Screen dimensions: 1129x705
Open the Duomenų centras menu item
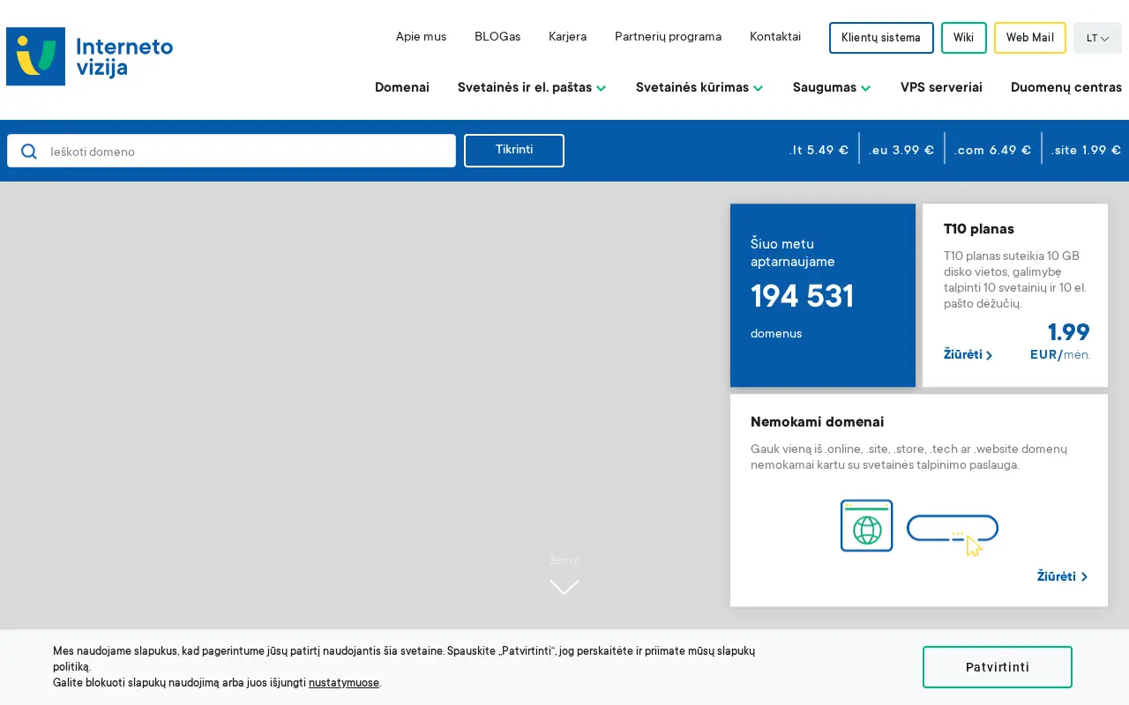(1066, 87)
